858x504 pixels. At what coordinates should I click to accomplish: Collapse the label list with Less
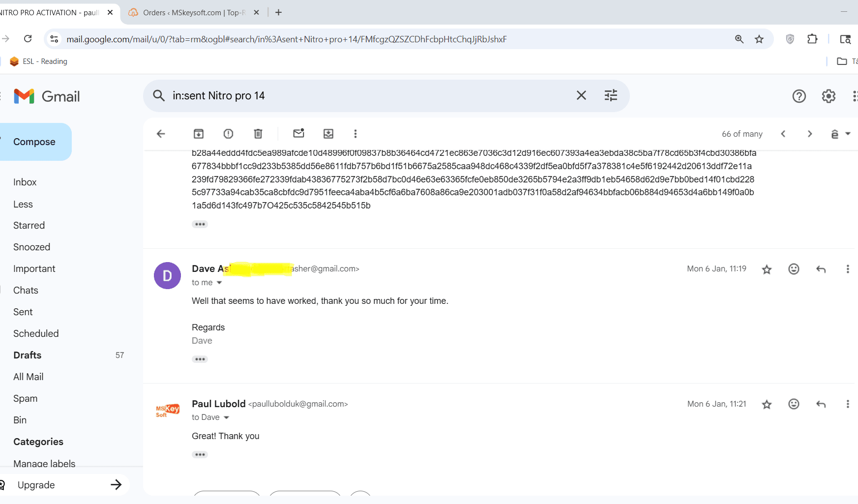coord(23,204)
